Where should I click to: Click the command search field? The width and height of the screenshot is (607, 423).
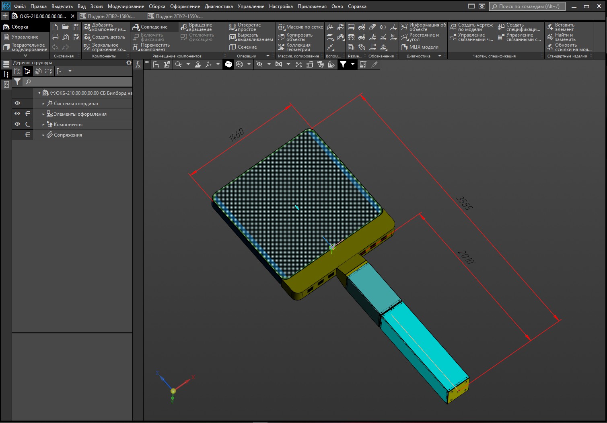[527, 6]
